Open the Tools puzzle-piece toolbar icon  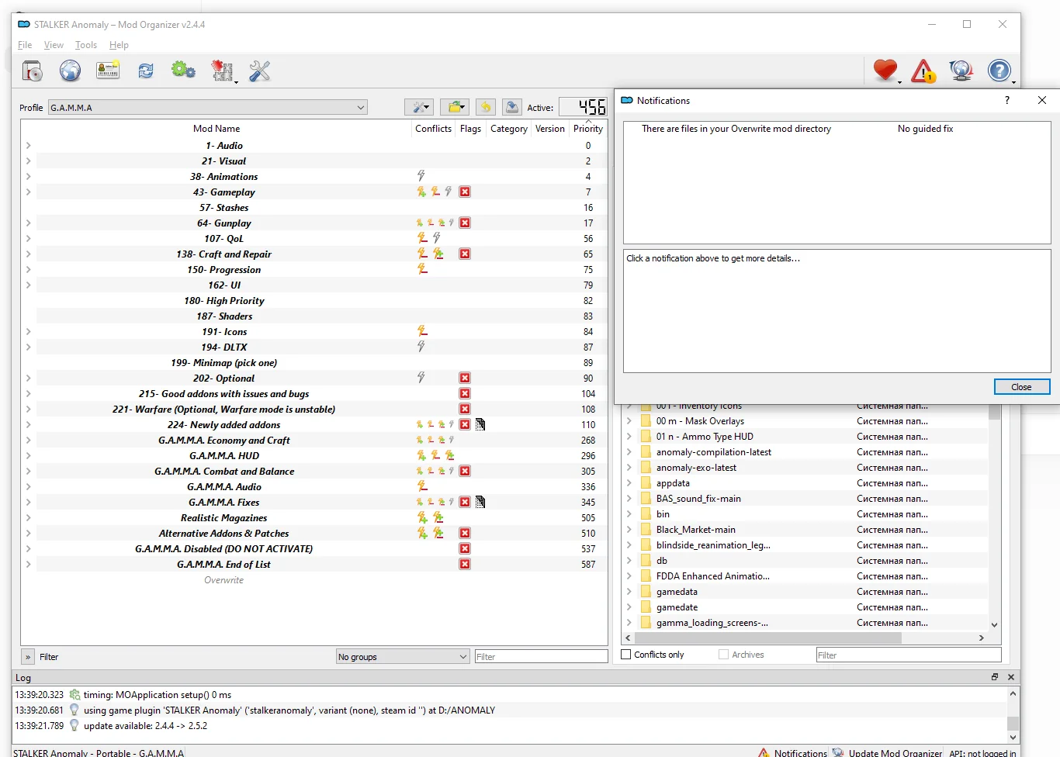pyautogui.click(x=223, y=71)
